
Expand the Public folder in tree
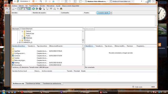(x=22, y=36)
